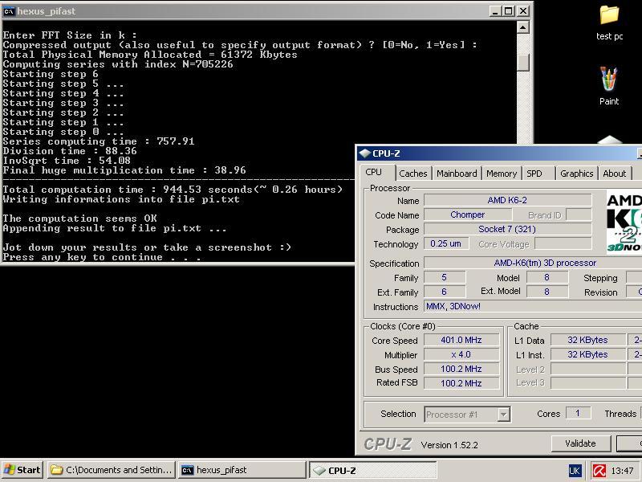Click 'Press any key to continue' line
The width and height of the screenshot is (642, 482).
coord(102,257)
